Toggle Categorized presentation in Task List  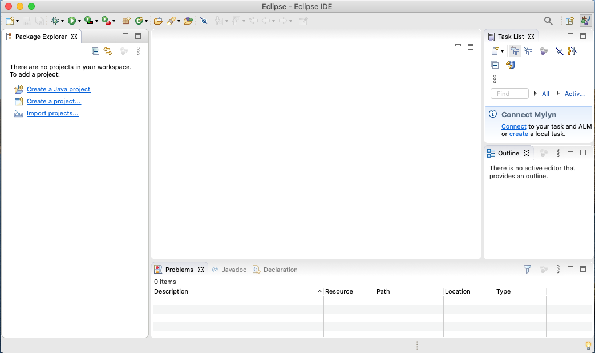pos(515,51)
